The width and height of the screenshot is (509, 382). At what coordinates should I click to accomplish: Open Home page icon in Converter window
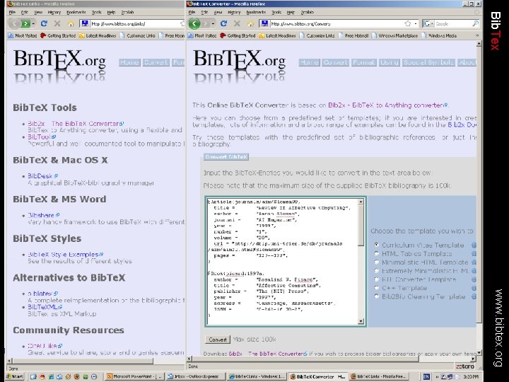250,24
